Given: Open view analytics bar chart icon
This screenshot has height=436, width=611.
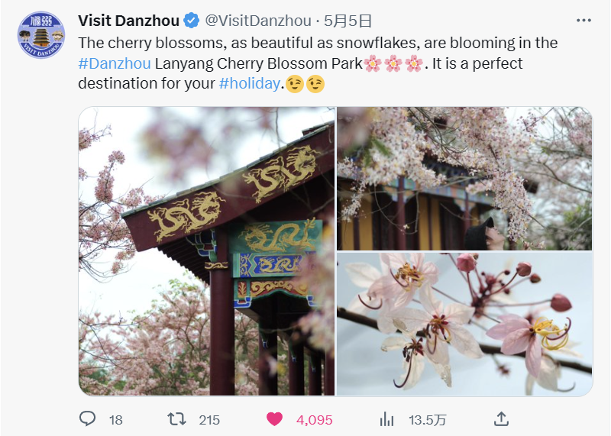Looking at the screenshot, I should coord(386,420).
